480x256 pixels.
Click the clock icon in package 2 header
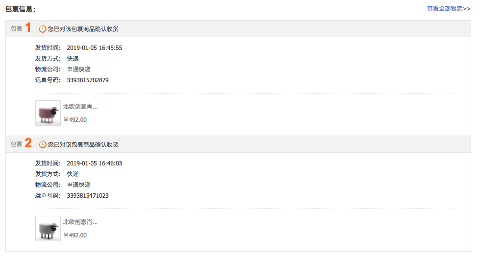[43, 144]
